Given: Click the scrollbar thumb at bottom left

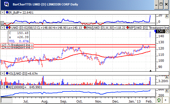Looking at the screenshot, I should (7, 100).
